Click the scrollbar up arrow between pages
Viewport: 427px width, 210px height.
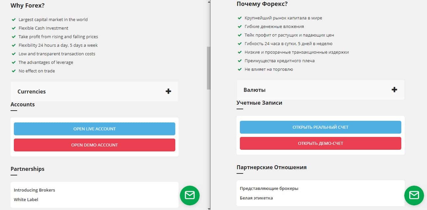[x=209, y=2]
